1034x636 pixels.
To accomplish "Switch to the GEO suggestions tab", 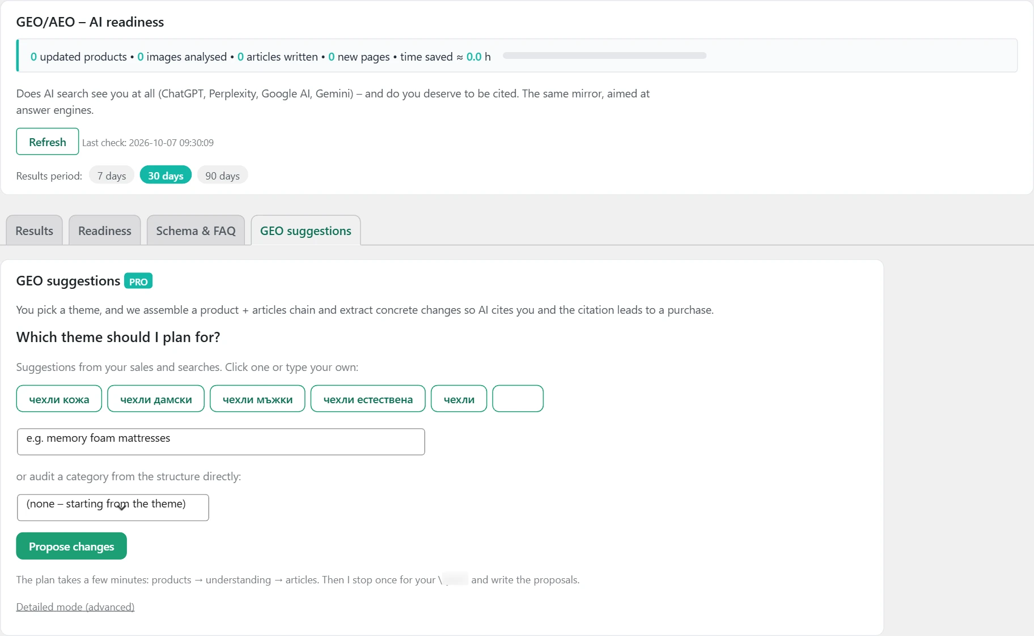I will click(x=306, y=231).
